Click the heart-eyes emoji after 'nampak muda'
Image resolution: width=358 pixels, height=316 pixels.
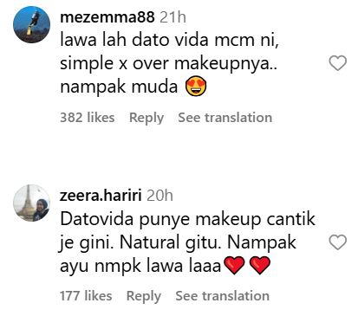pyautogui.click(x=196, y=86)
